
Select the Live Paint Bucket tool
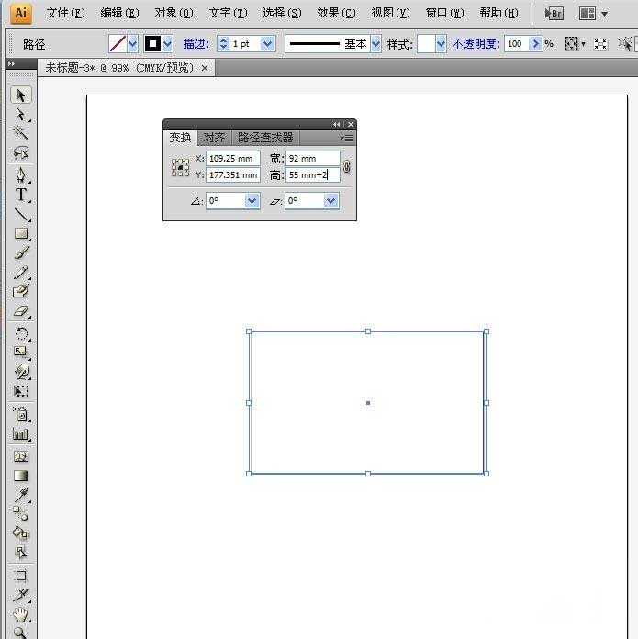coord(21,532)
